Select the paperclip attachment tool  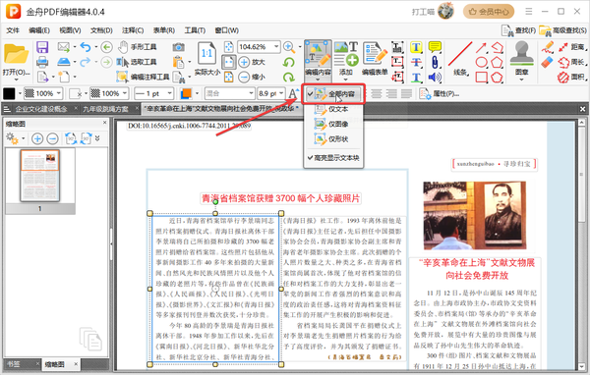click(x=435, y=62)
